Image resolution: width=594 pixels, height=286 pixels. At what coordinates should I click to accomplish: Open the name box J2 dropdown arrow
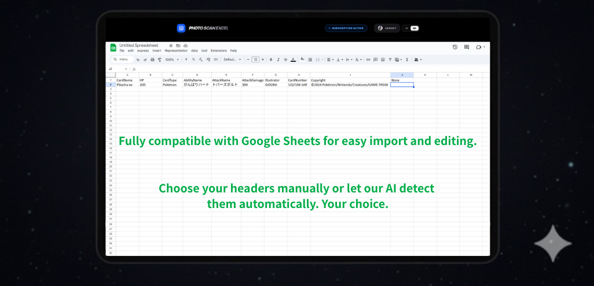pos(126,69)
